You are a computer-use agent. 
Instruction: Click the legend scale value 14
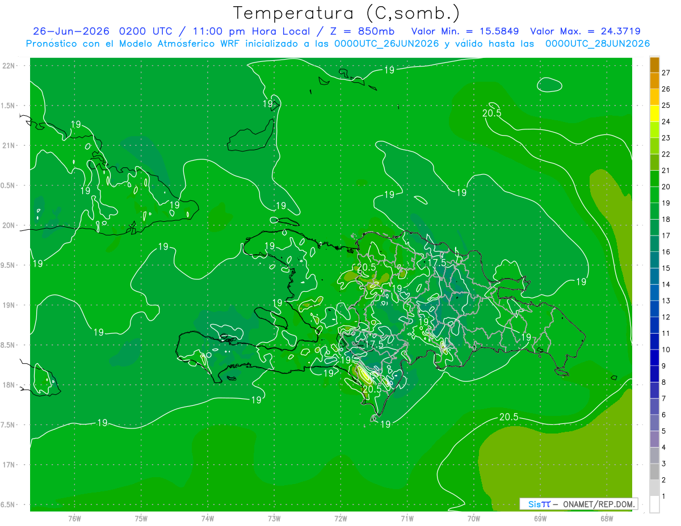tap(666, 284)
